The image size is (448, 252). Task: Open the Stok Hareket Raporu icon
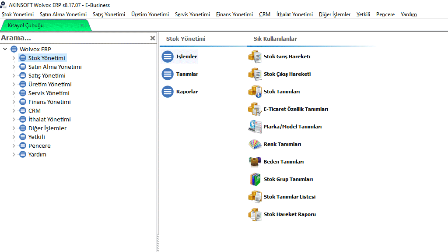click(255, 214)
